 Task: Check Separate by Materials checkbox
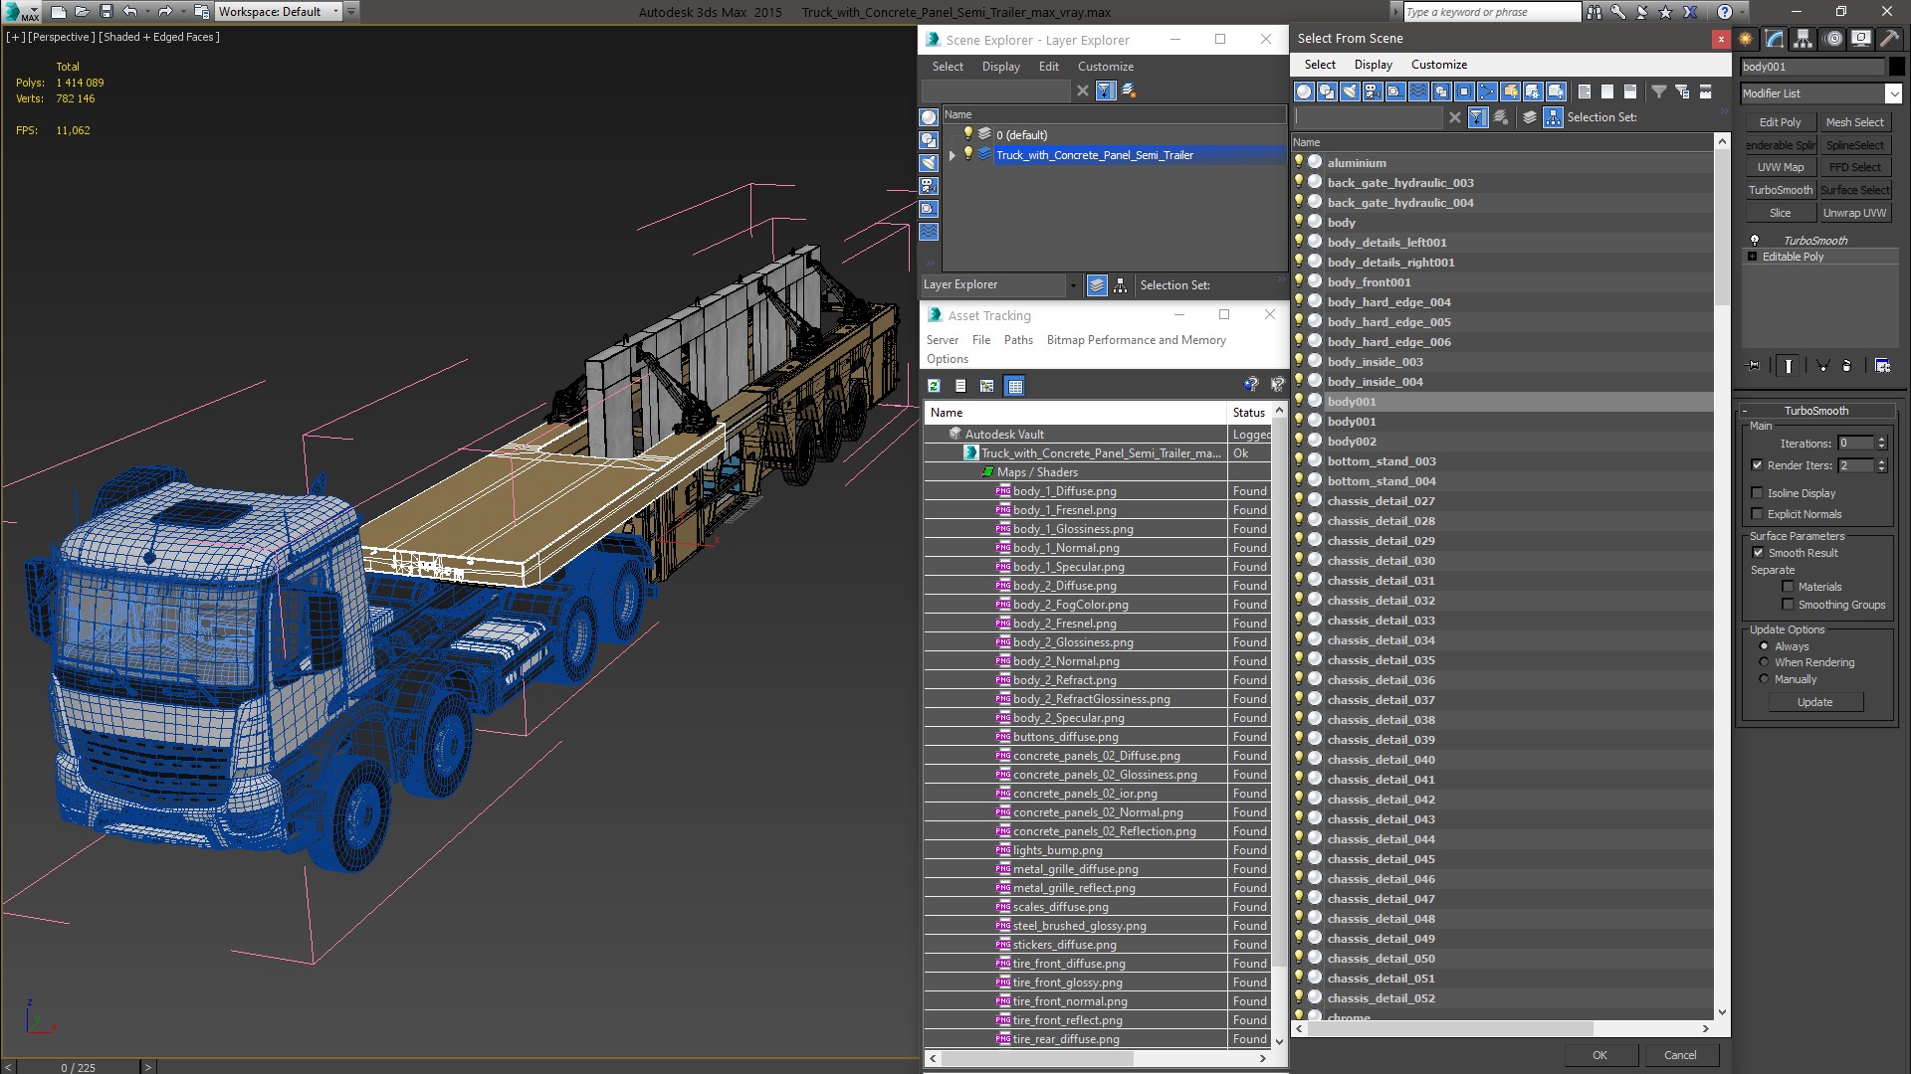pos(1789,587)
